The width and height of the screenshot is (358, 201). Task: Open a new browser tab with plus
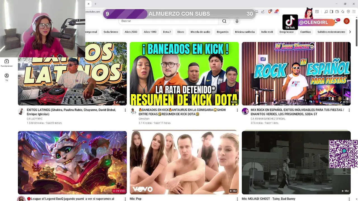pyautogui.click(x=95, y=4)
